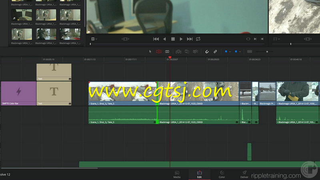The height and width of the screenshot is (180, 320).
Task: Play in reverse in the left viewer
Action: (164, 39)
